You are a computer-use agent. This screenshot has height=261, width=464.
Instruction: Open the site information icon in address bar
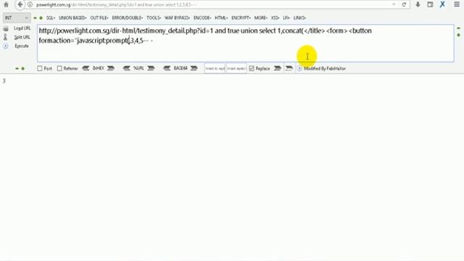click(30, 4)
